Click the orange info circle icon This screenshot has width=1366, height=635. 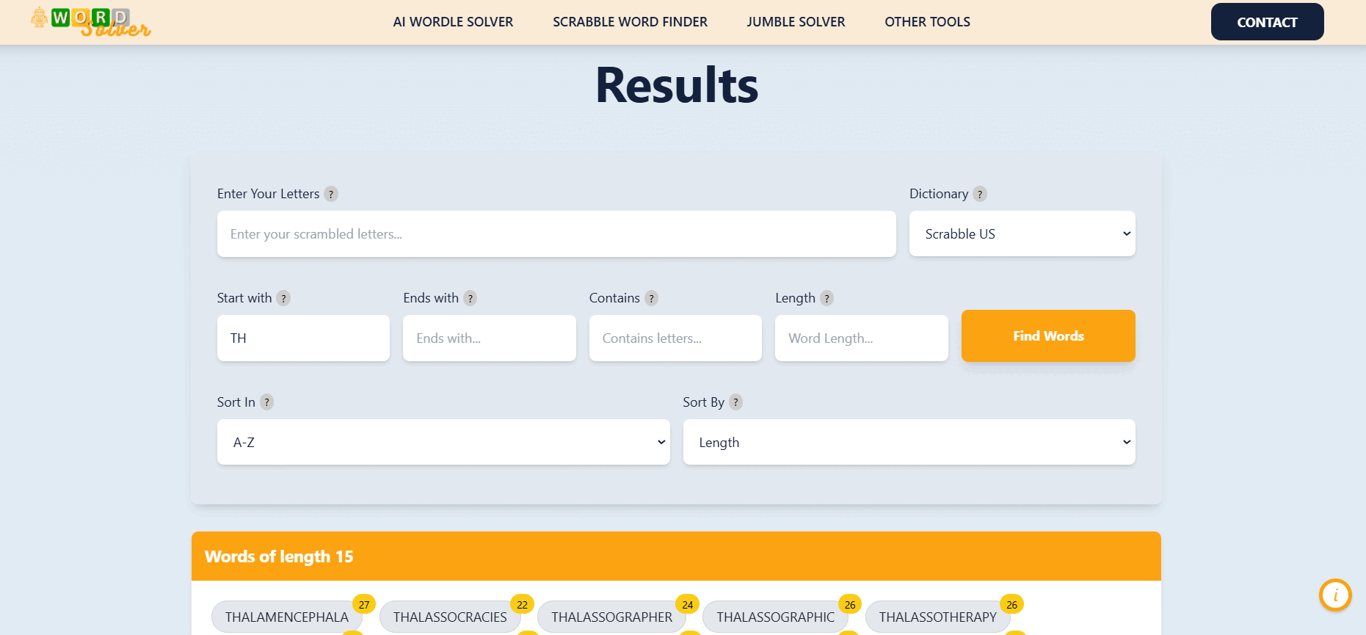pyautogui.click(x=1335, y=595)
